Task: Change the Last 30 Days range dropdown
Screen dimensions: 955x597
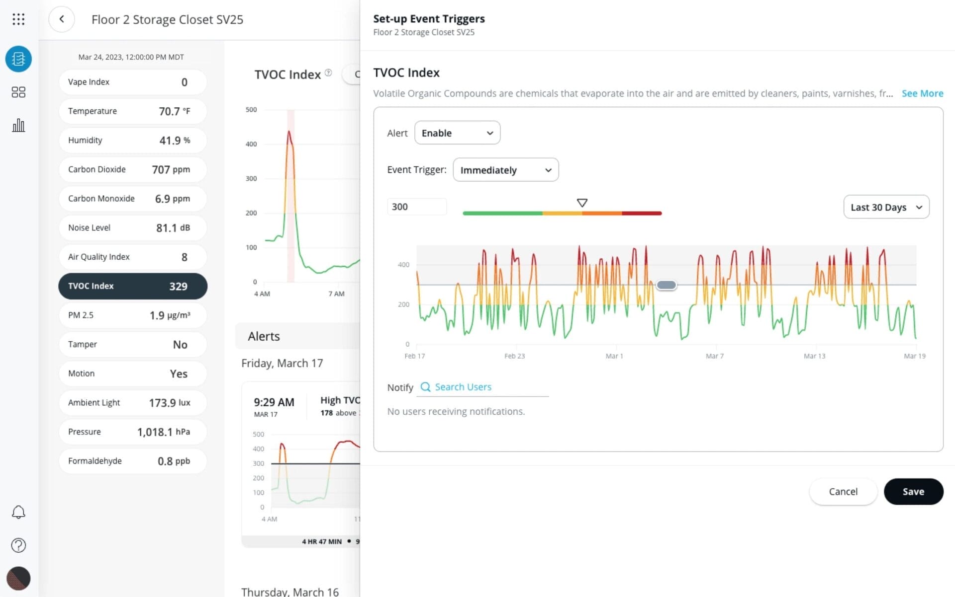Action: coord(886,207)
